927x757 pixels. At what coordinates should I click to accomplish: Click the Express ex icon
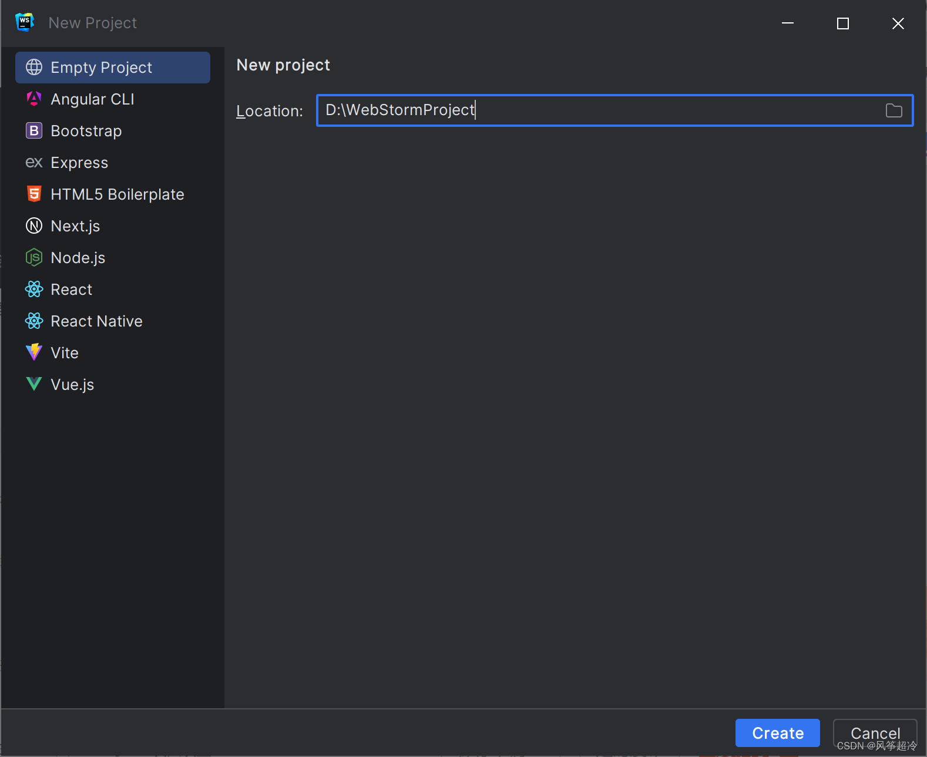coord(34,162)
